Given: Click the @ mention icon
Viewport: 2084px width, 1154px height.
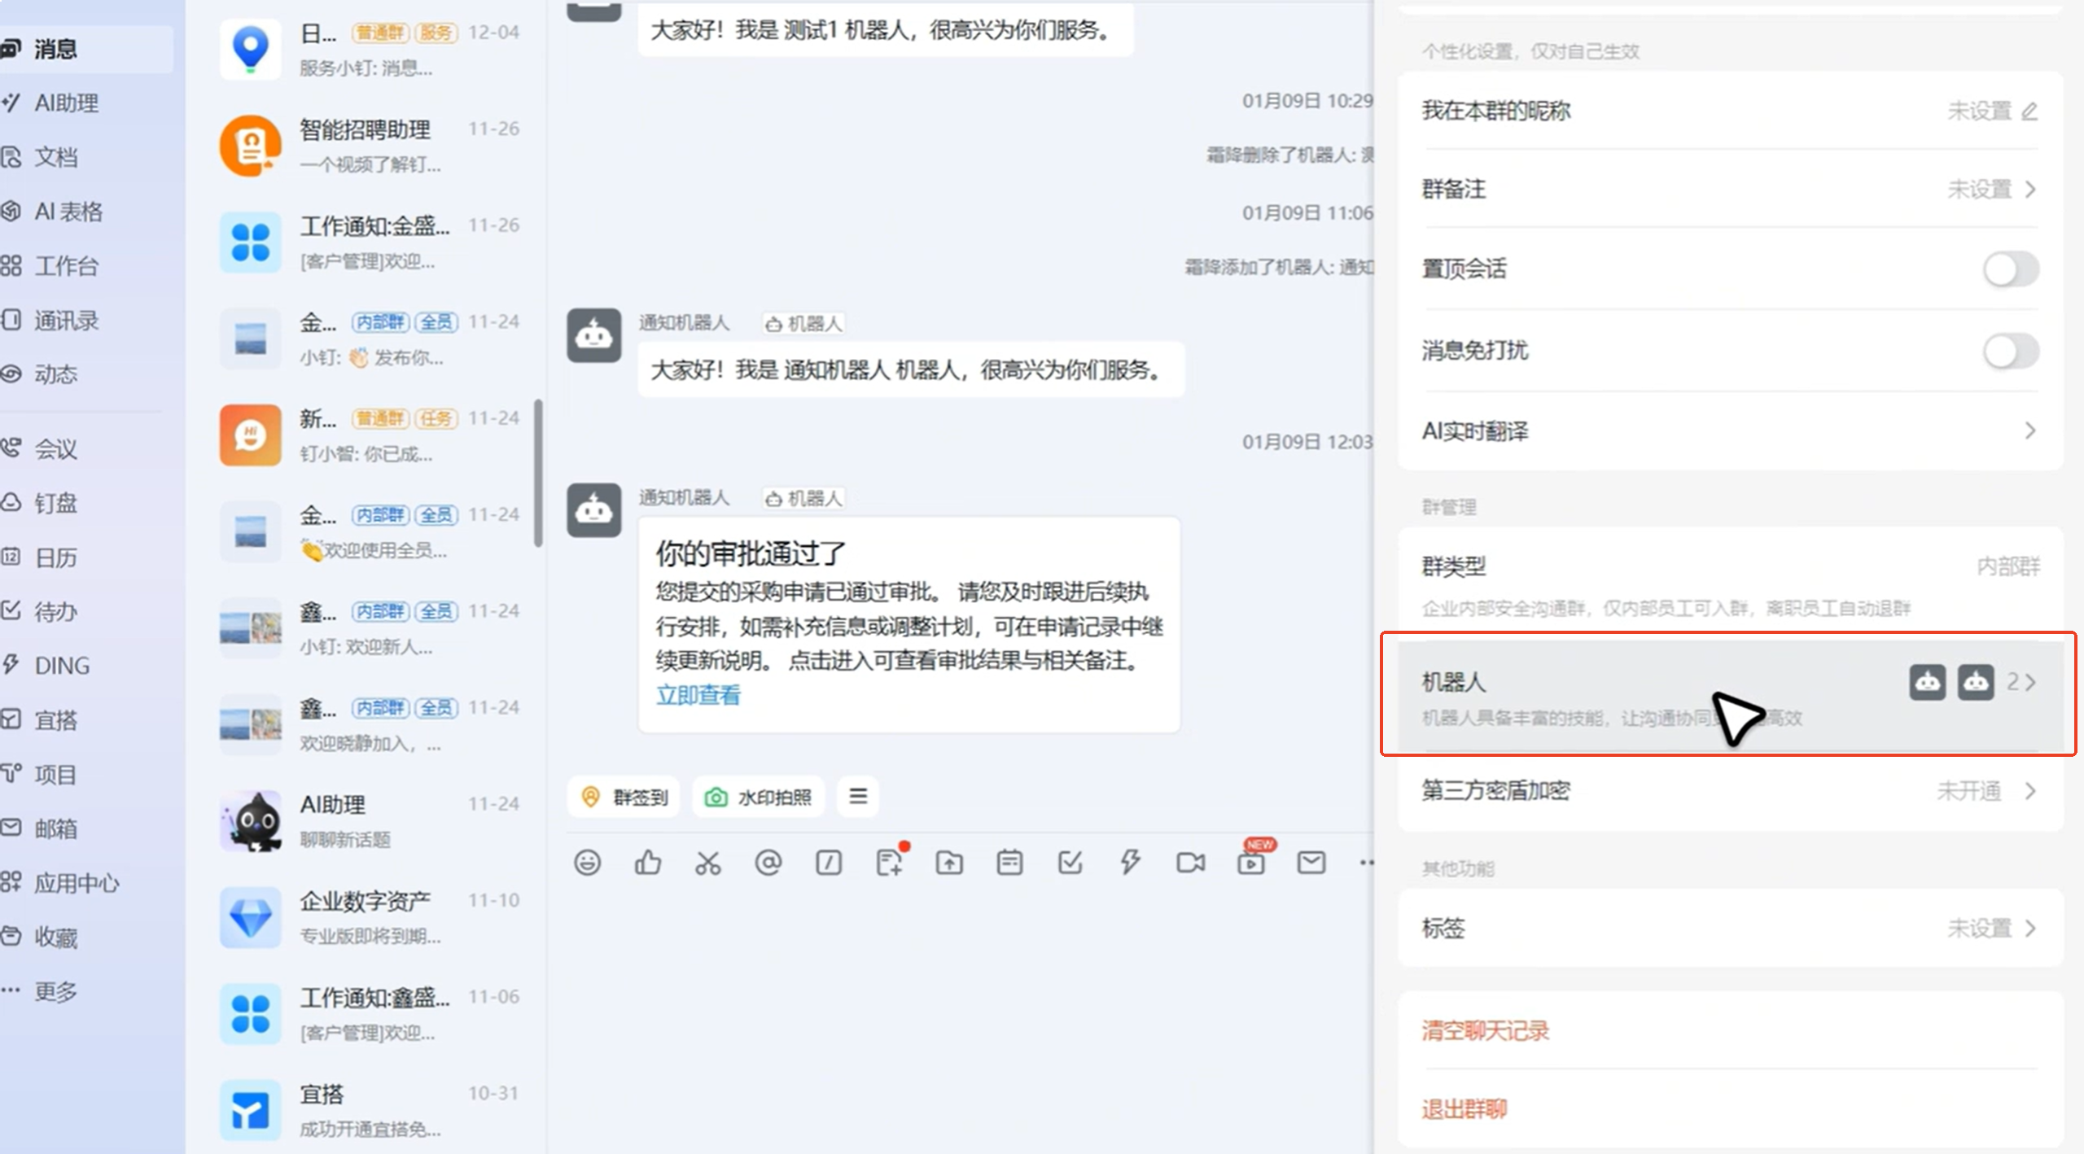Looking at the screenshot, I should tap(768, 863).
